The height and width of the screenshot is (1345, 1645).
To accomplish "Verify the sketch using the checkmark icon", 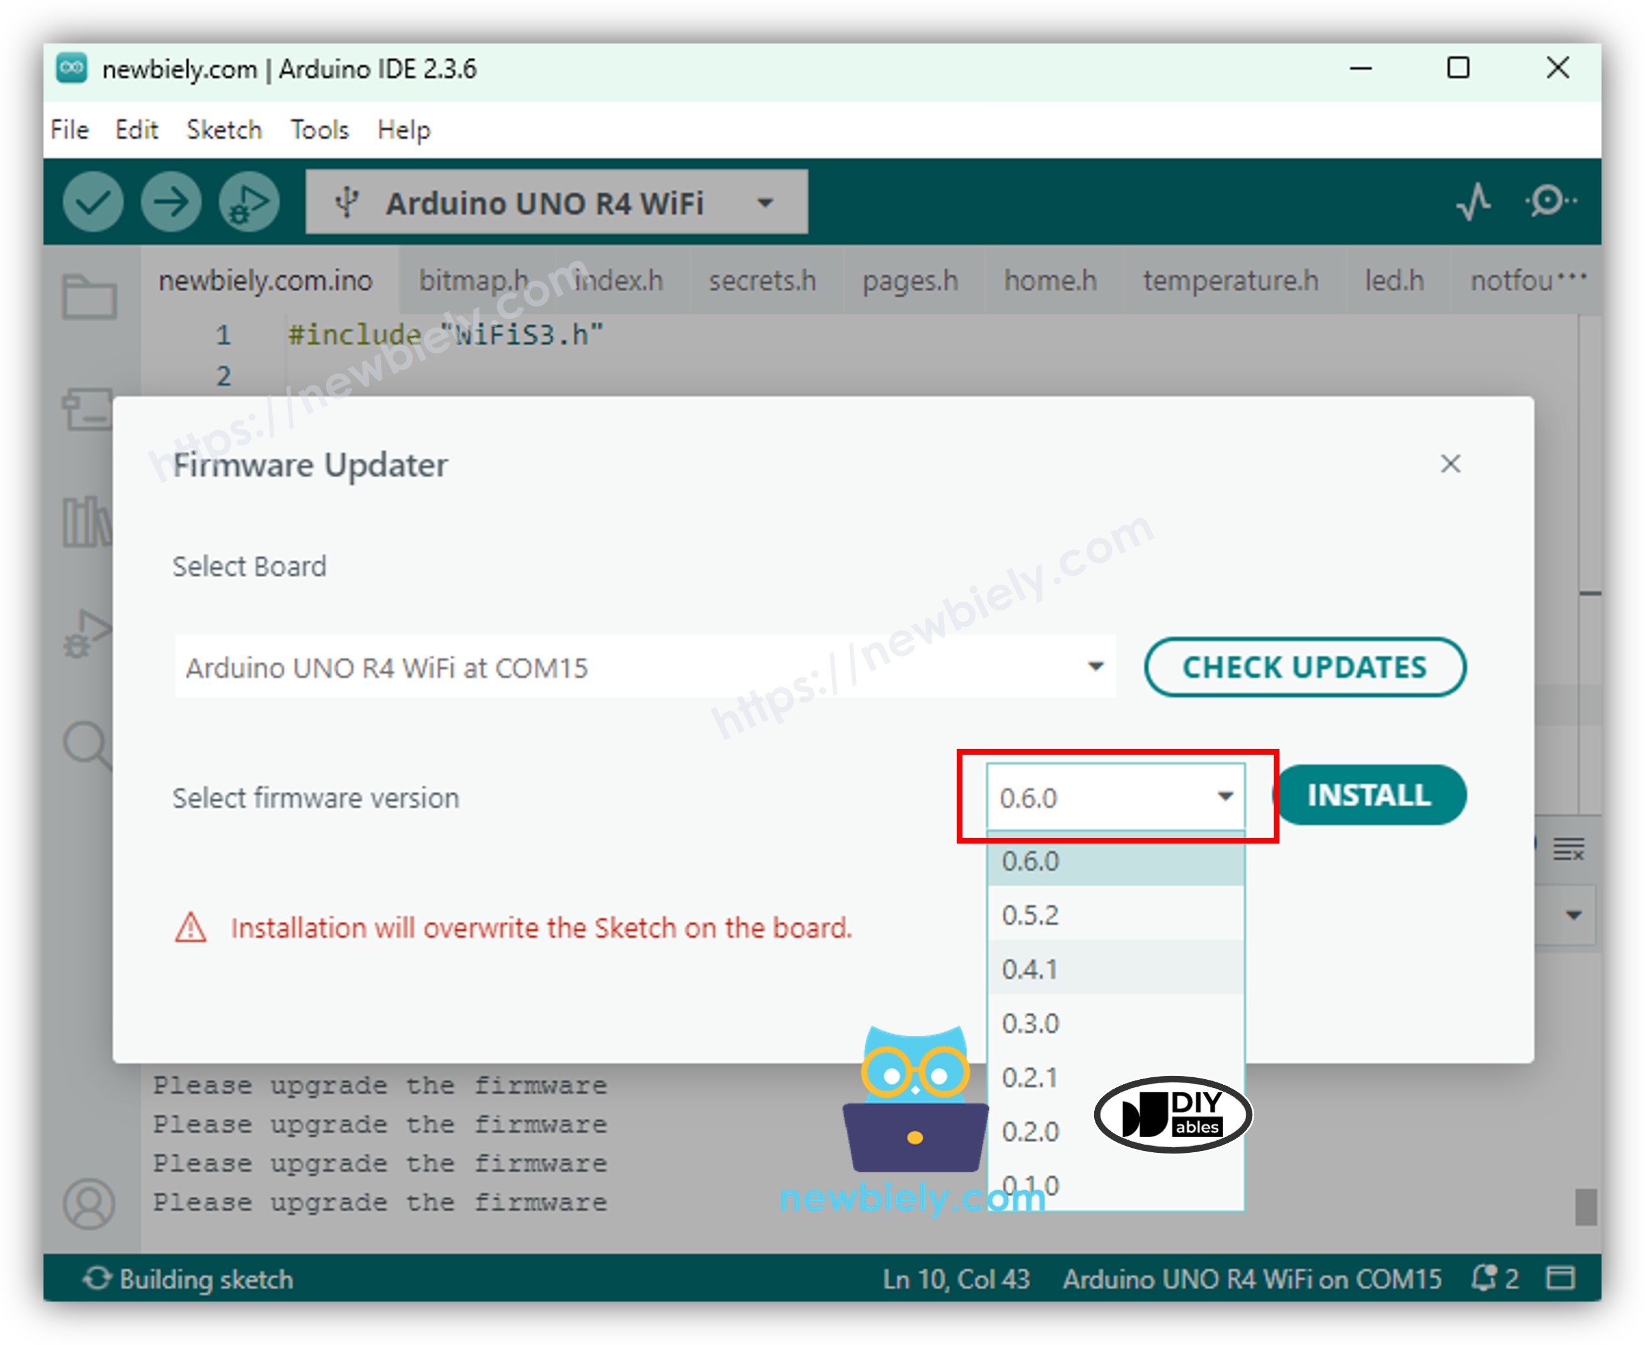I will click(93, 202).
